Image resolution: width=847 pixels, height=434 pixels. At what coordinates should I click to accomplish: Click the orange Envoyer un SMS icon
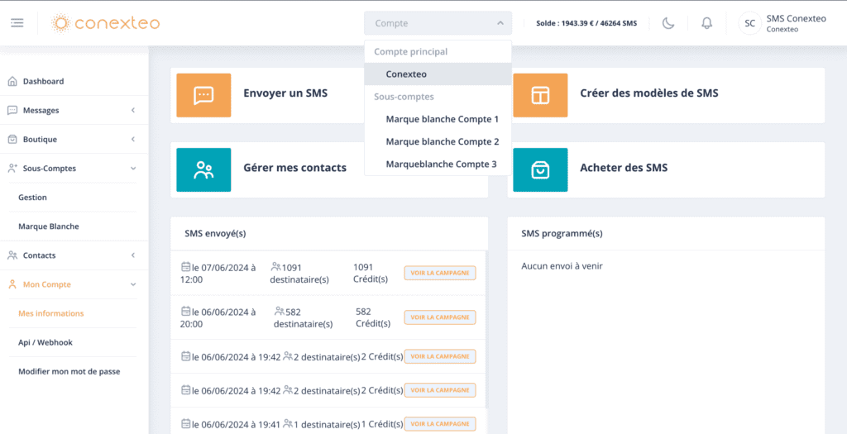[203, 96]
